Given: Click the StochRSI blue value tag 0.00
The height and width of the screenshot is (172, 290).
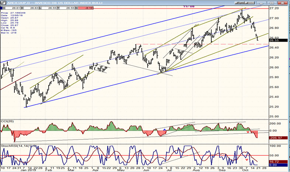Looking at the screenshot, I should tap(274, 165).
